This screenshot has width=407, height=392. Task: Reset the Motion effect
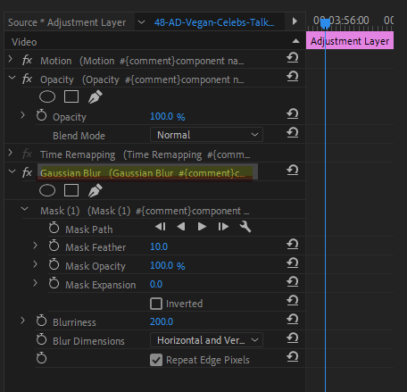293,57
